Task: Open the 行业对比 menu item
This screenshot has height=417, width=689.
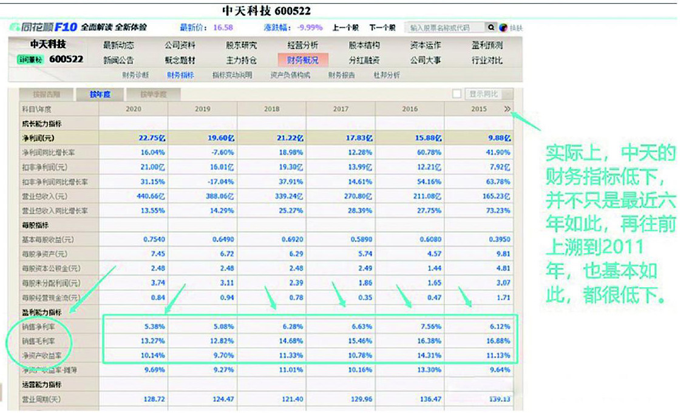Action: pos(487,59)
